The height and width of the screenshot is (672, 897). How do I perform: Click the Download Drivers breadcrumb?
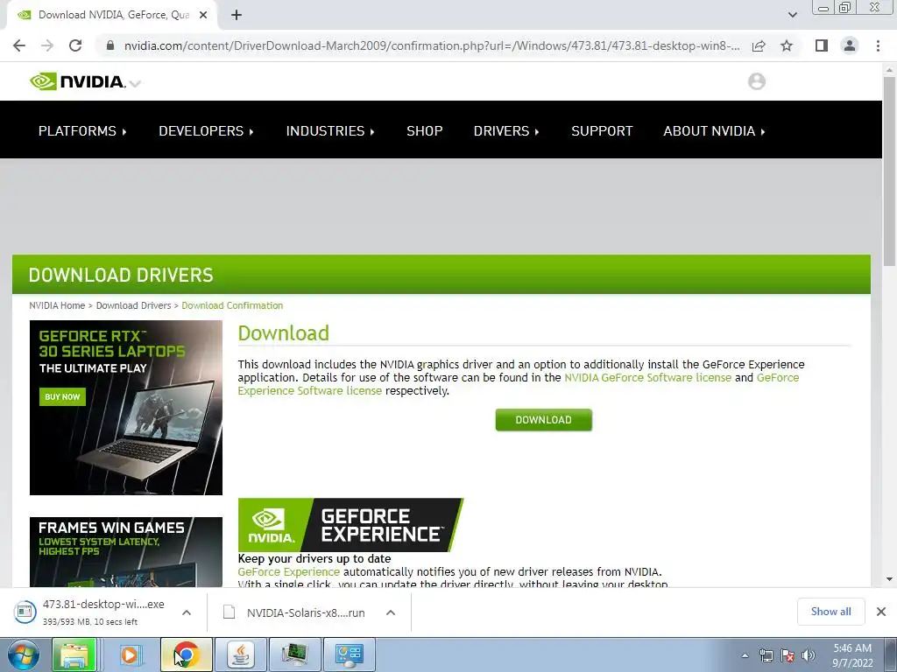(x=133, y=305)
